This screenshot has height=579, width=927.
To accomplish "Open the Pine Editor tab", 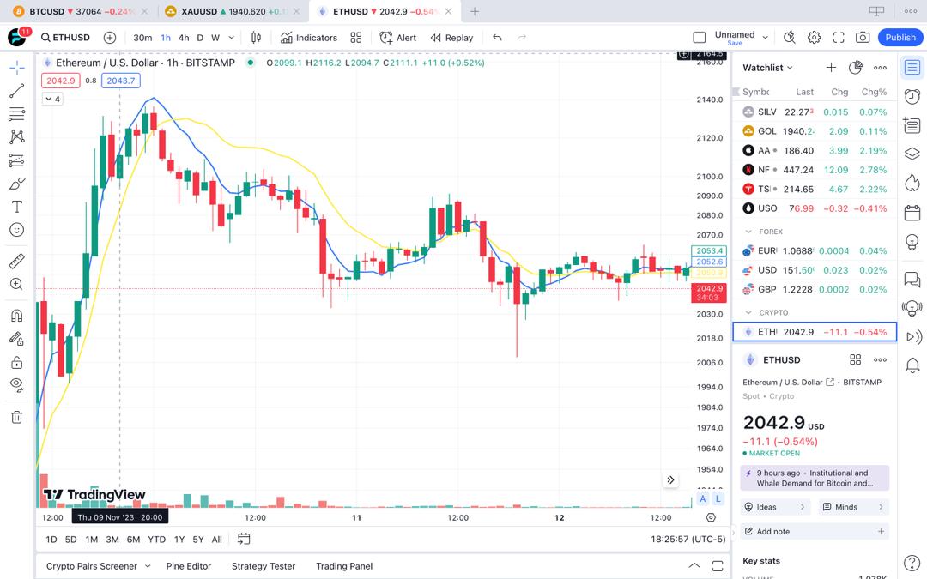I will [188, 566].
